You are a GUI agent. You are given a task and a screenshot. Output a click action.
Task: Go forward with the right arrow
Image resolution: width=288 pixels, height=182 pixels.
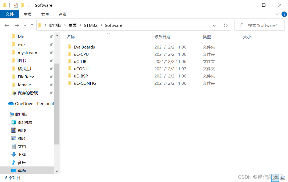(x=17, y=25)
